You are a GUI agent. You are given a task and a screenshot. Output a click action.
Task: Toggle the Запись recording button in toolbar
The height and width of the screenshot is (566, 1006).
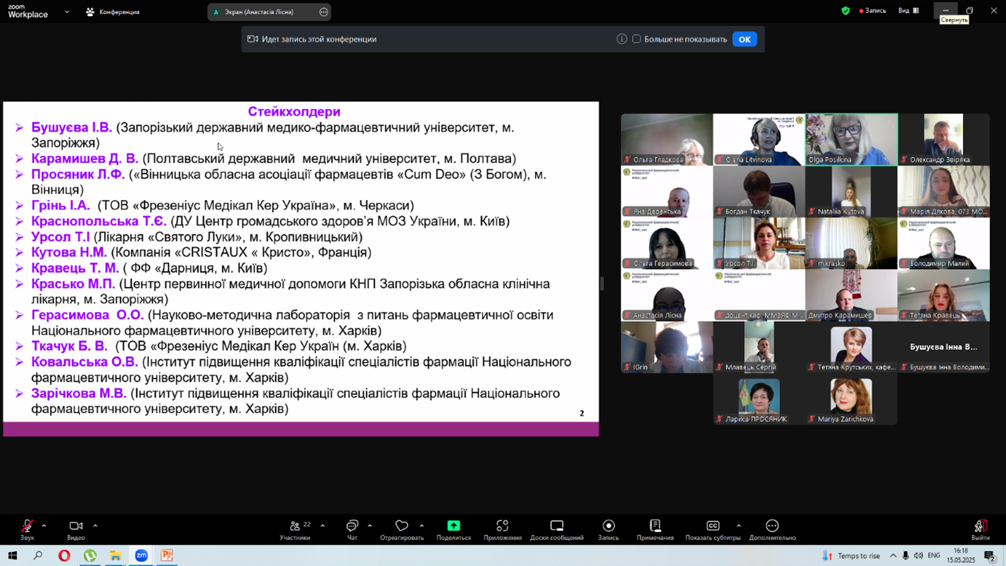pos(609,526)
